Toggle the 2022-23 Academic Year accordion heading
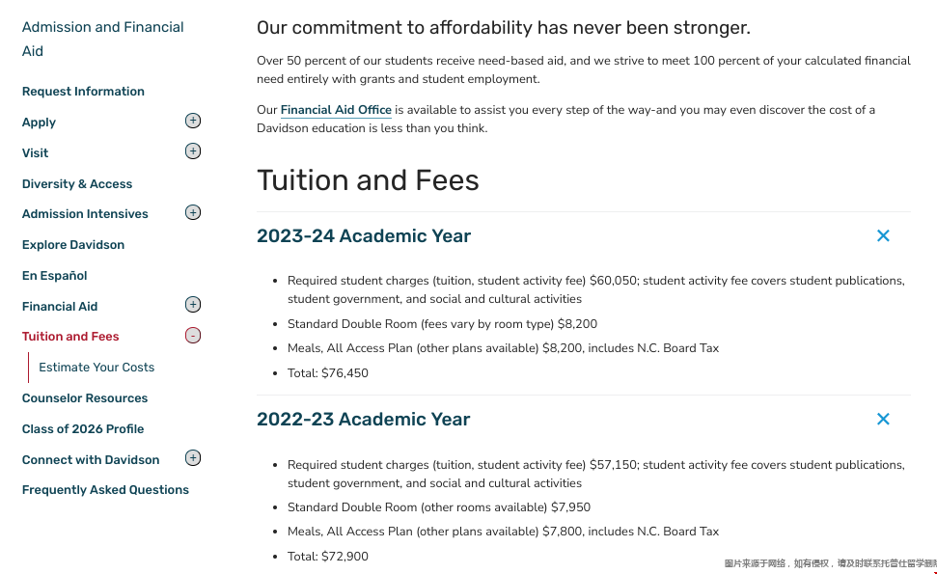The image size is (937, 574). (x=364, y=420)
